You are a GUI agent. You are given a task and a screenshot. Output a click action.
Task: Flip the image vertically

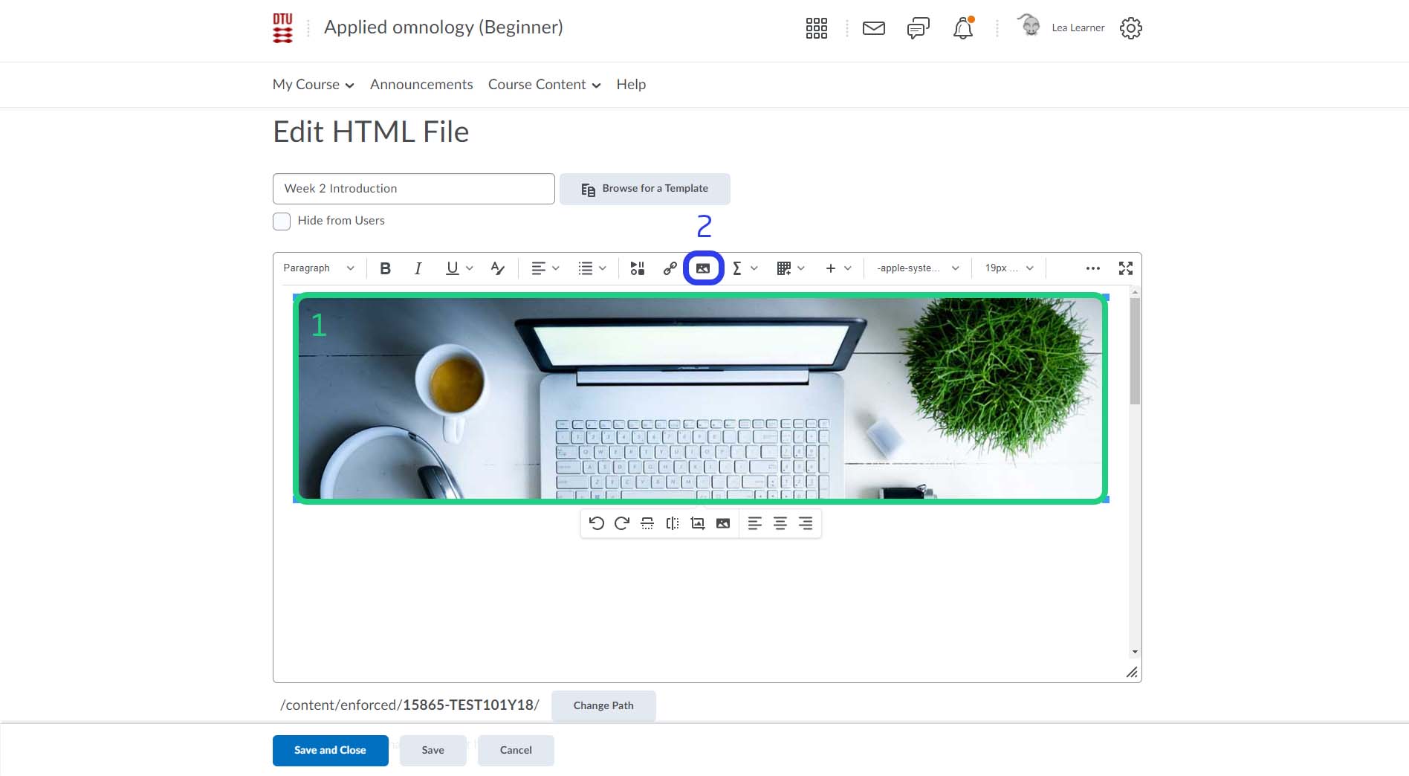pyautogui.click(x=647, y=523)
